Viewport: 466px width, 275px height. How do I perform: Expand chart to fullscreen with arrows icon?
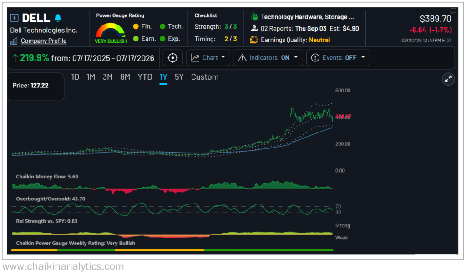448,79
